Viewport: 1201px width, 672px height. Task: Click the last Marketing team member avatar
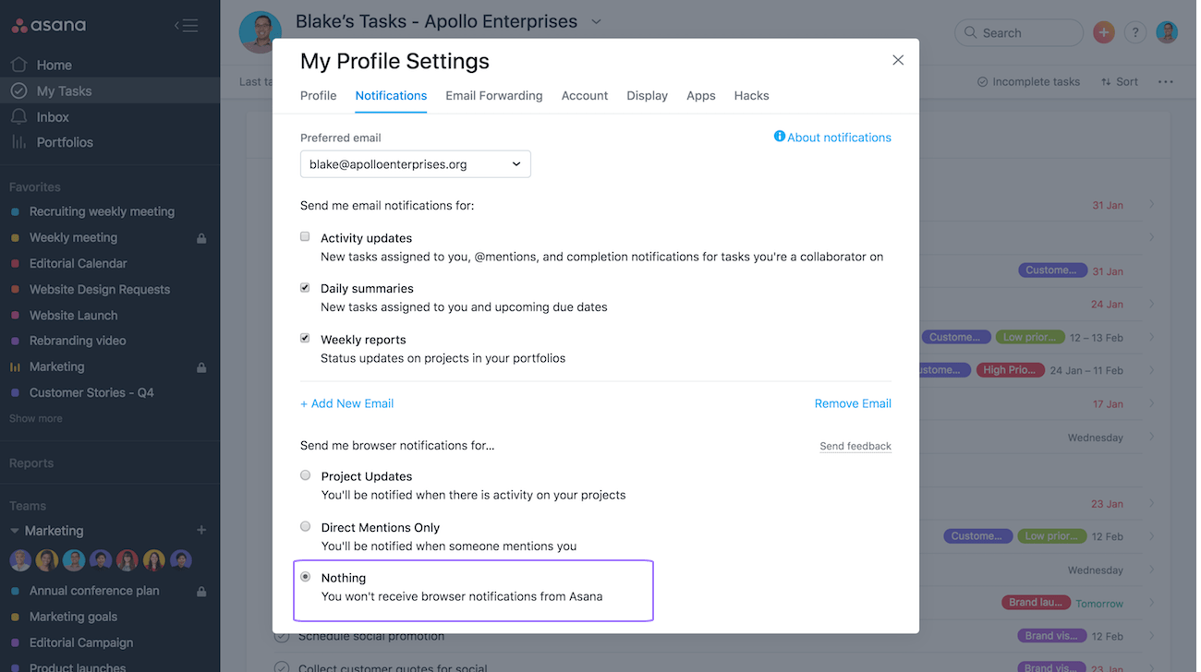coord(181,560)
